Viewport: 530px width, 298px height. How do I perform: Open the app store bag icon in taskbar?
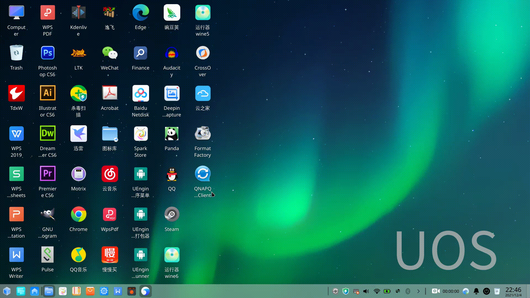[x=90, y=291]
